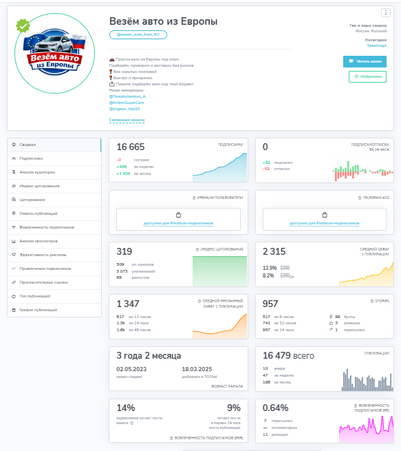Screen dimensions: 401x451
Task: Click the info icon next to the Stories label
Action: pyautogui.click(x=372, y=301)
